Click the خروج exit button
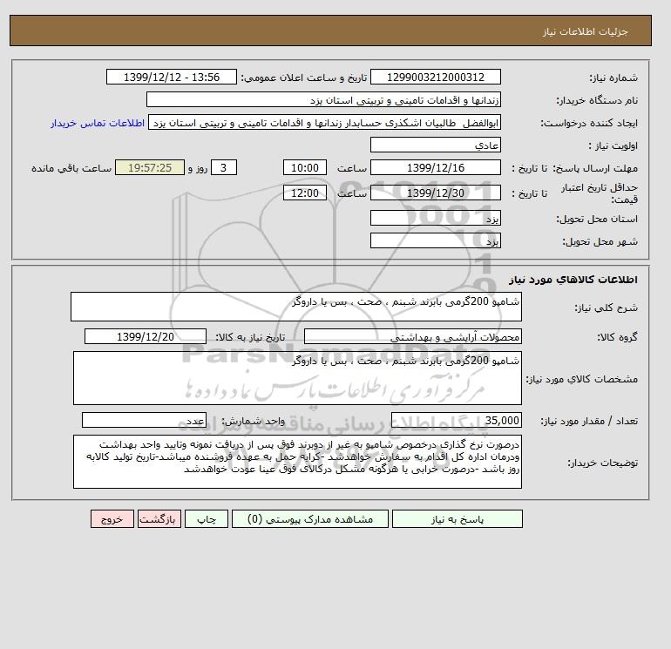This screenshot has height=649, width=671. (x=112, y=519)
